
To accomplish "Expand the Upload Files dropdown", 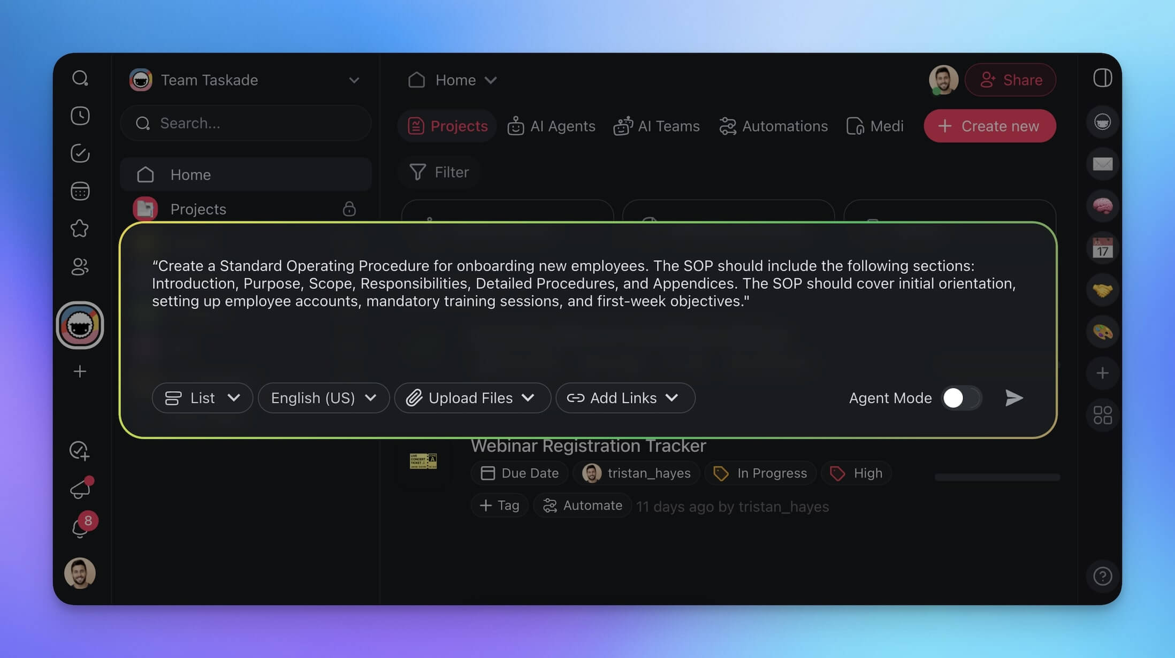I will pyautogui.click(x=472, y=398).
